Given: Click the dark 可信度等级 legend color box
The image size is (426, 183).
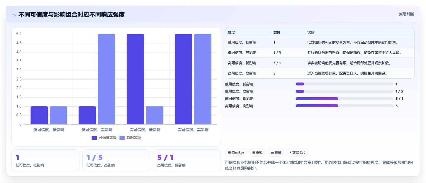Looking at the screenshot, I should click(94, 138).
